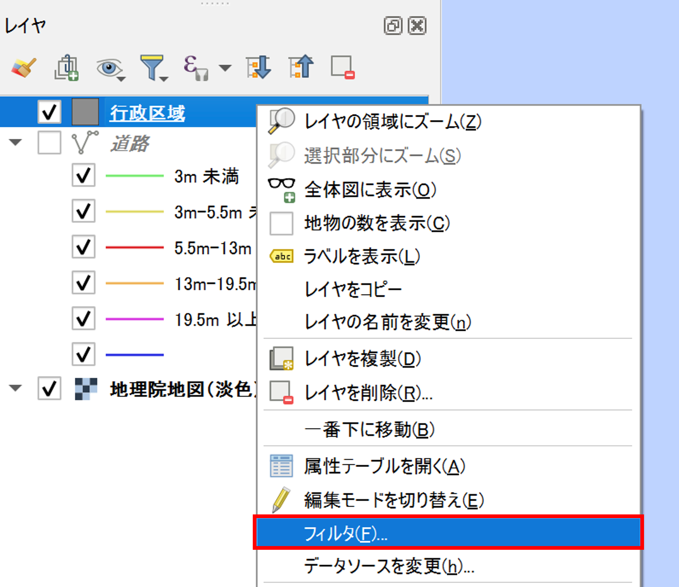This screenshot has height=587, width=679.
Task: Click the gray 行政区域 symbol swatch
Action: 85,112
